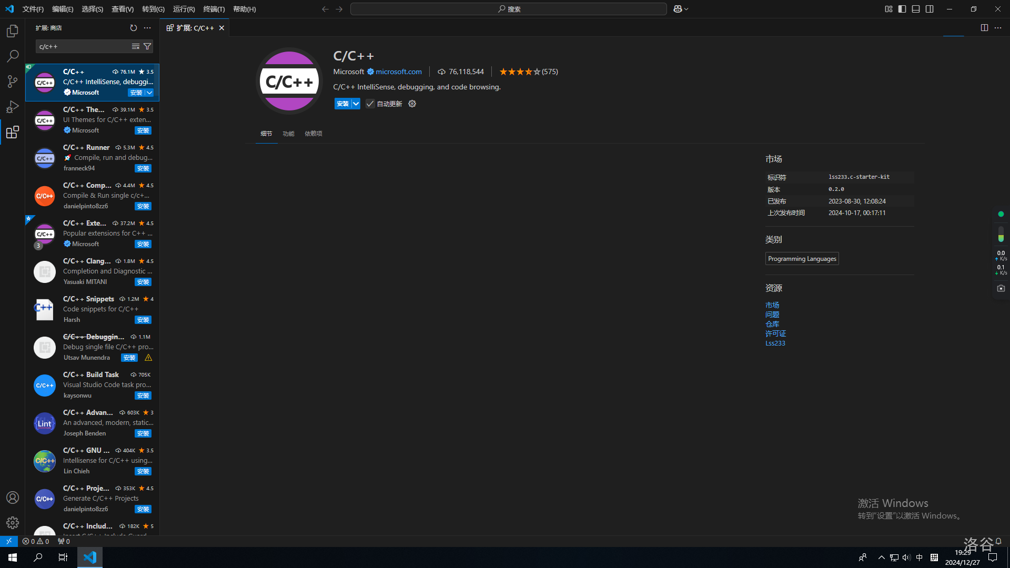Open the Search view in activity bar
1010x568 pixels.
tap(13, 56)
